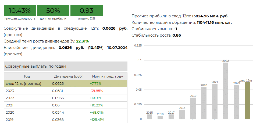This screenshot has height=123, width=260.
Task: Click the 0.93 DSI index tile
Action: (86, 11)
